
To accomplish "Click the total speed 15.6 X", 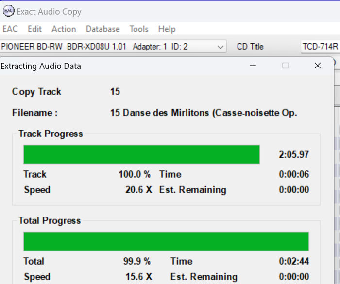I will 139,277.
